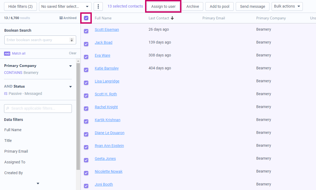Uncheck the Geeta Jones row checkbox
316x190 pixels.
(x=86, y=160)
